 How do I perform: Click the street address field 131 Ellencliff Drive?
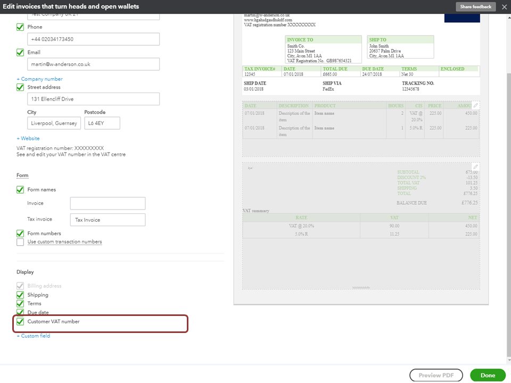coord(93,99)
